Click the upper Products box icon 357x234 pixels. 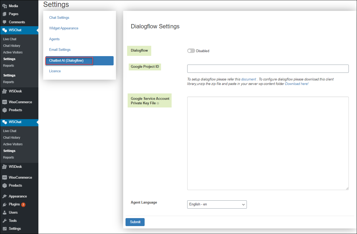tap(5, 110)
